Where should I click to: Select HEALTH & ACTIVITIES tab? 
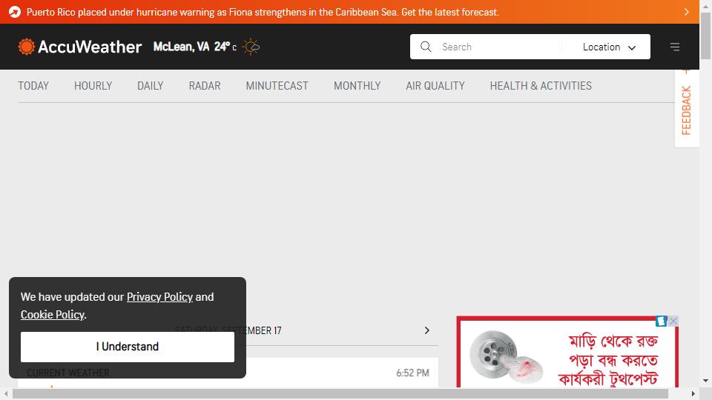click(541, 86)
